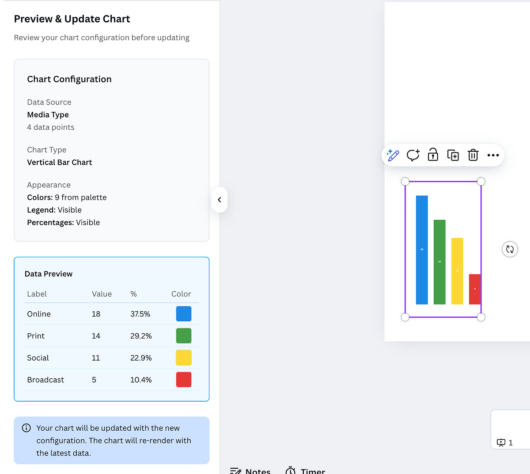Pick the red Broadcast color swatch
The image size is (530, 474).
coord(184,380)
